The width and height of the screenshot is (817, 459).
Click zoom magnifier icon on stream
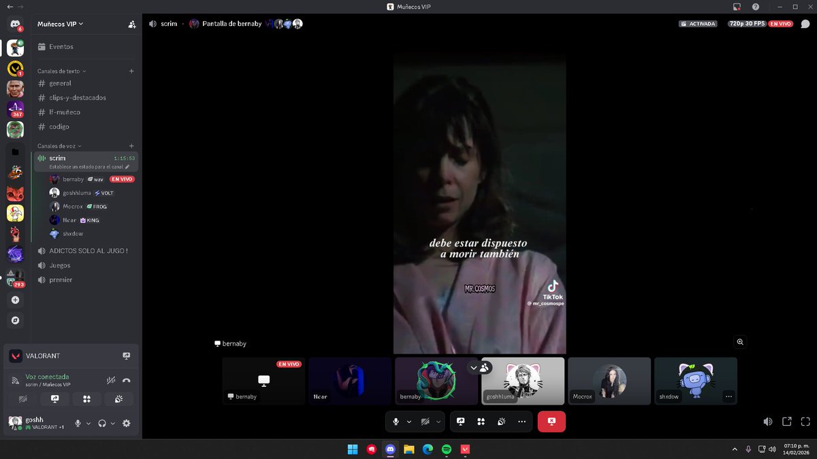(740, 342)
